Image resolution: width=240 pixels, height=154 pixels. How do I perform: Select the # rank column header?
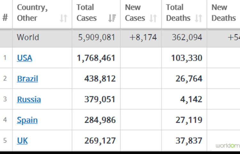pos(5,18)
